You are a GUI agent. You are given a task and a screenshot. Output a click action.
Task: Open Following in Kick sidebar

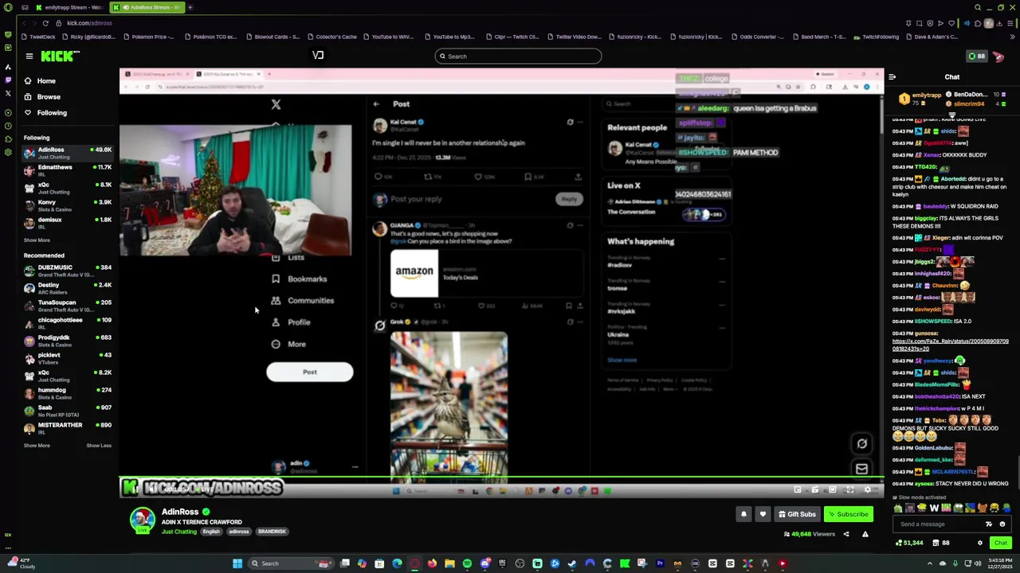(x=52, y=112)
